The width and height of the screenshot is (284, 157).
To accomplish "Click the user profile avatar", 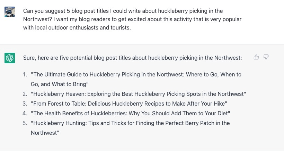I will point(10,12).
